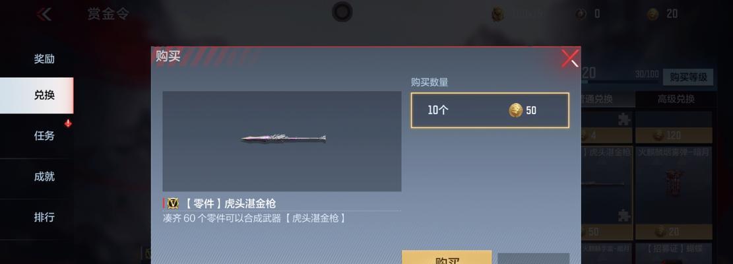Click the 购买等级 button
This screenshot has height=264, width=733.
pyautogui.click(x=688, y=77)
